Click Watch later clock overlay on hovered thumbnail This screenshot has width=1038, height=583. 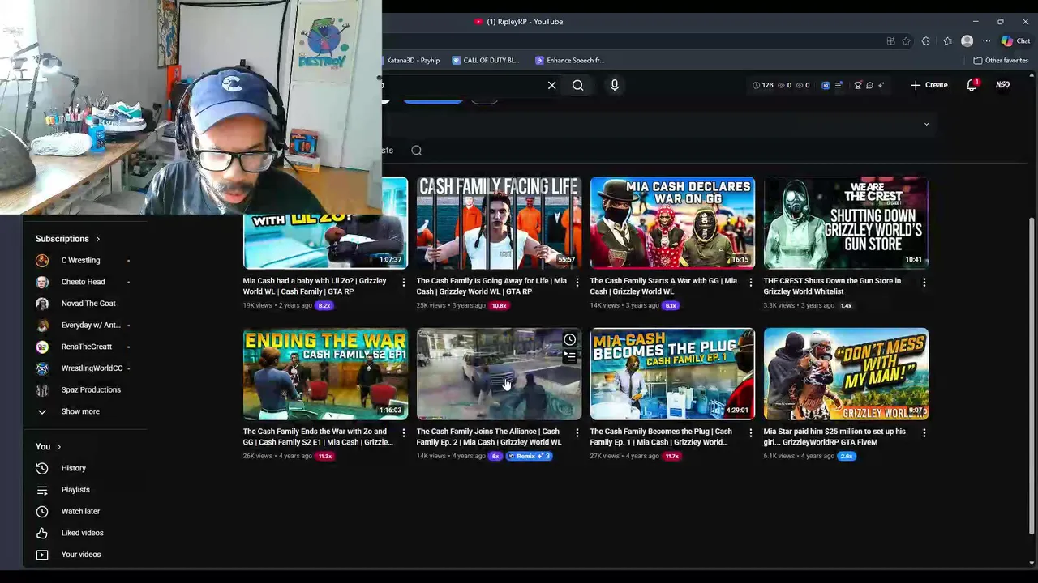(x=569, y=340)
